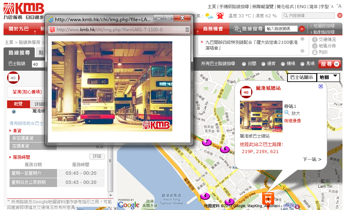This screenshot has height=210, width=346.
Task: Click the 荃灣(如心廣場) destination button
Action: click(27, 92)
